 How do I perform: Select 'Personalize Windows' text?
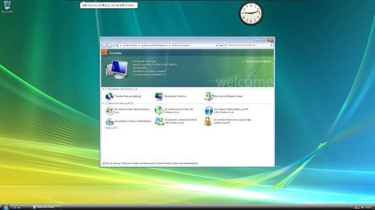(175, 96)
